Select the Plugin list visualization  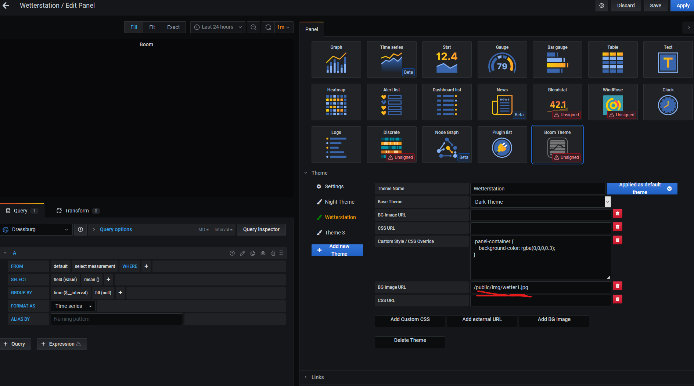(502, 145)
